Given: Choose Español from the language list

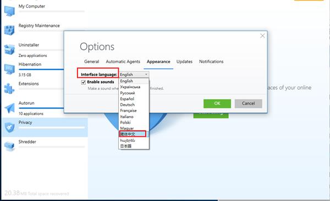Looking at the screenshot, I should coord(127,99).
